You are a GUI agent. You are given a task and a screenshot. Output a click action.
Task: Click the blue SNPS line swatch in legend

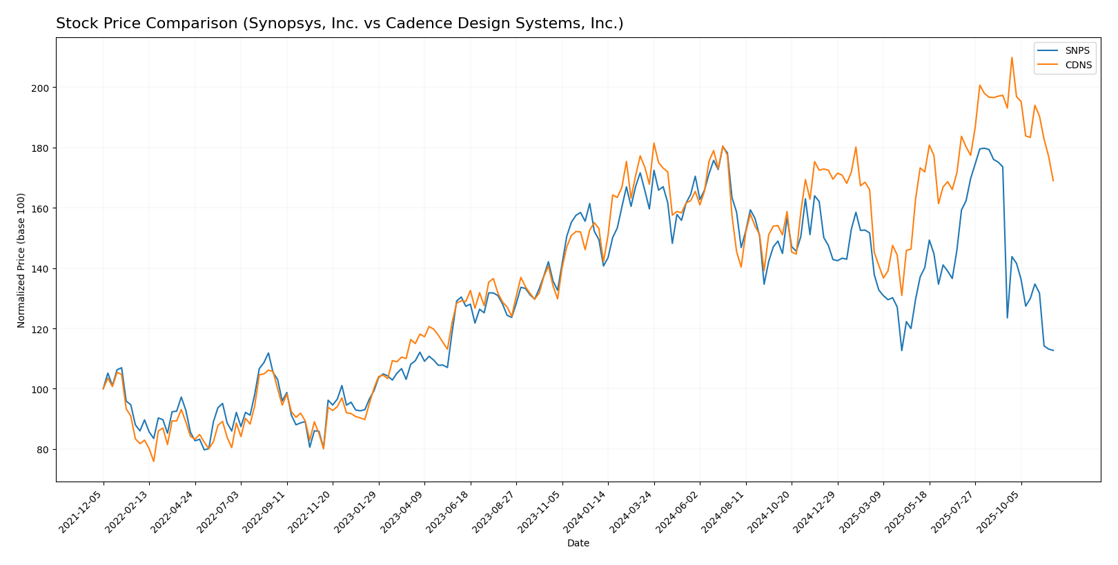pos(1048,51)
